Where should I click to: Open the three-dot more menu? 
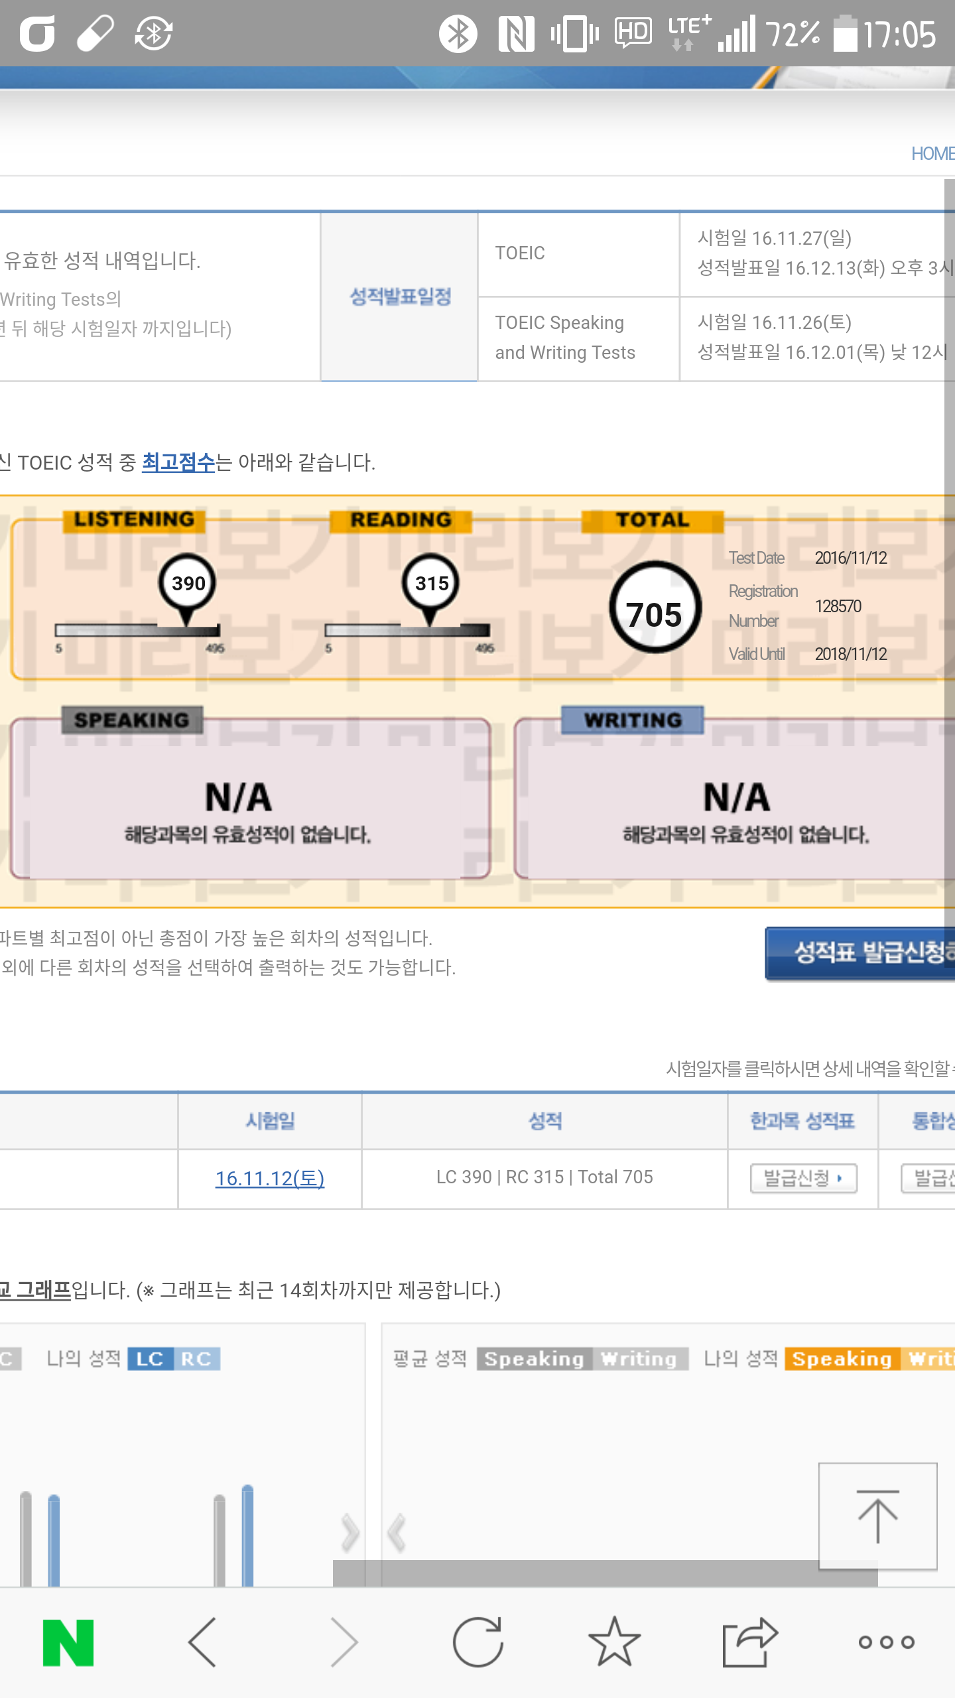[x=887, y=1642]
